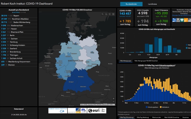Viewport: 191px width, 119px height.
Task: Open the map legend list icon
Action: (x=110, y=14)
